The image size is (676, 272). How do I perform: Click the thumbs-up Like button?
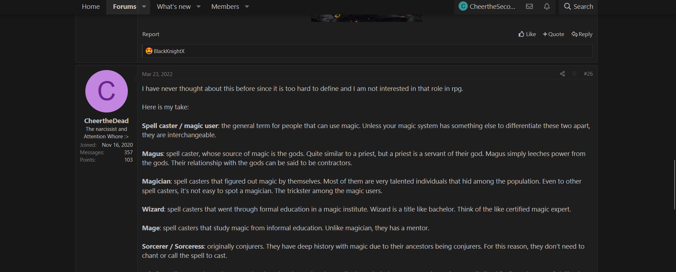tap(527, 34)
